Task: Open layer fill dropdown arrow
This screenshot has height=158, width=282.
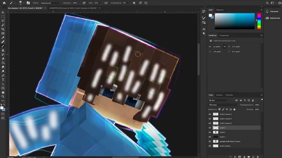Action: pyautogui.click(x=261, y=109)
